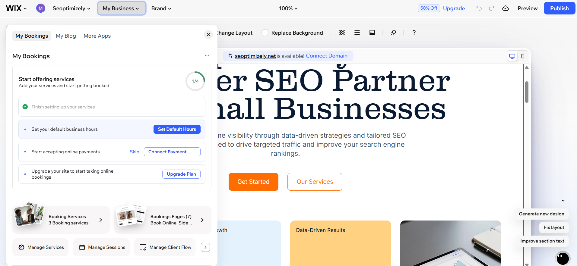Click the 50% Off badge

point(429,8)
